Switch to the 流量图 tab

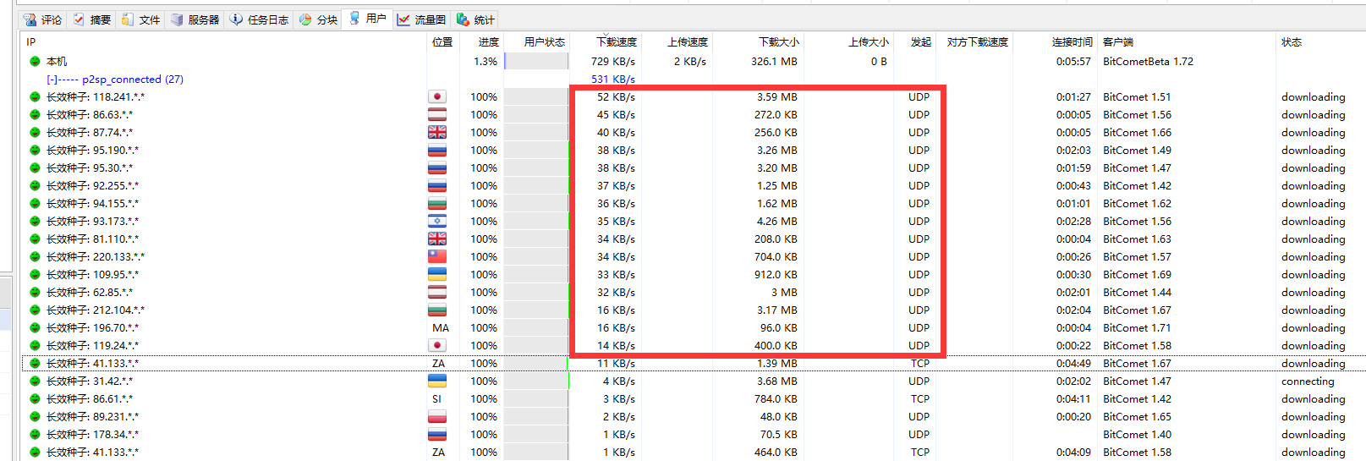click(422, 19)
